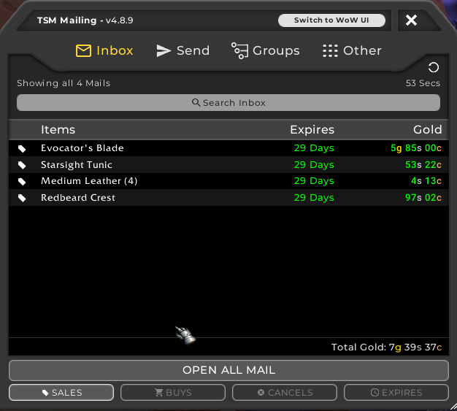
Task: Toggle the CANCELS mail filter
Action: pos(285,393)
